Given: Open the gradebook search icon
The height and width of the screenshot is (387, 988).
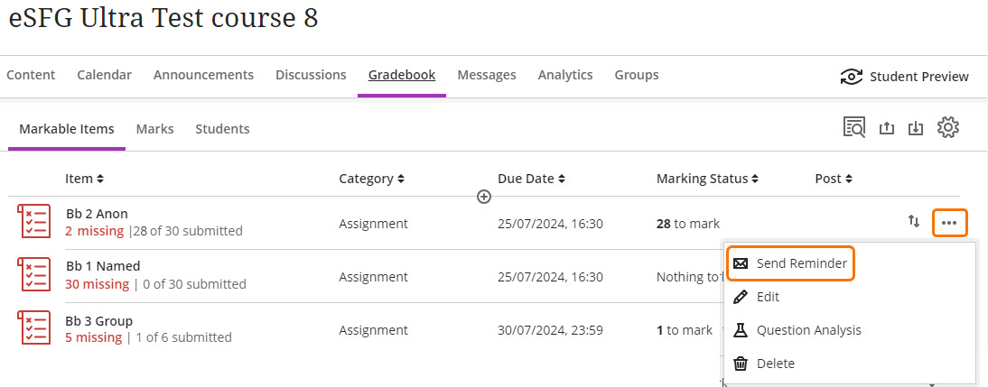Looking at the screenshot, I should (854, 128).
